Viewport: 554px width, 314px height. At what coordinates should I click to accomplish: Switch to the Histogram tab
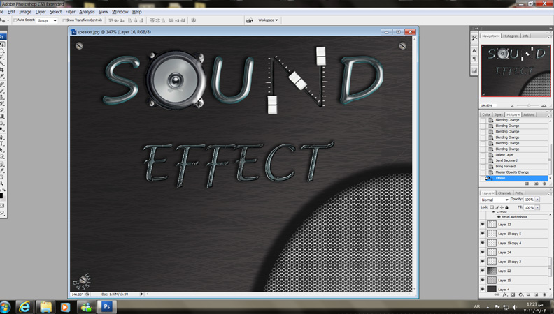coord(511,36)
